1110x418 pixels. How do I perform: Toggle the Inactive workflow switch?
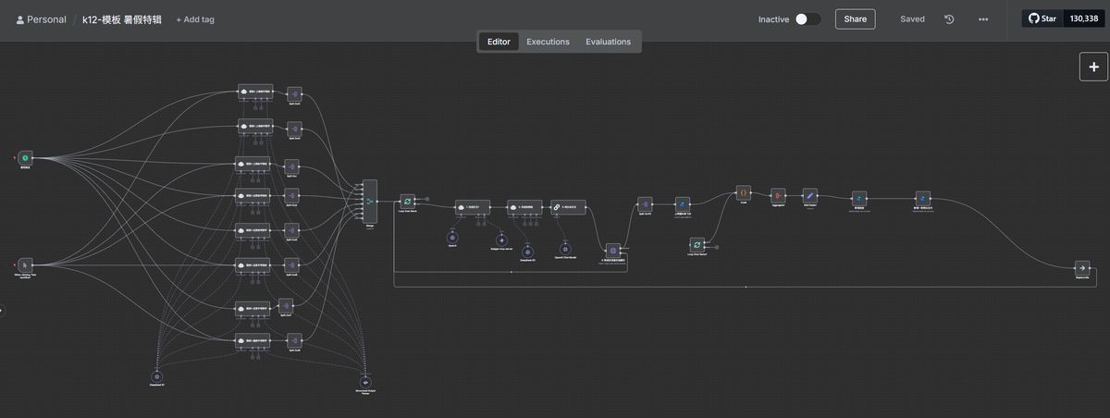807,19
